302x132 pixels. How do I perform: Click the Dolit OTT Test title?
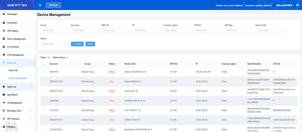tap(17, 5)
